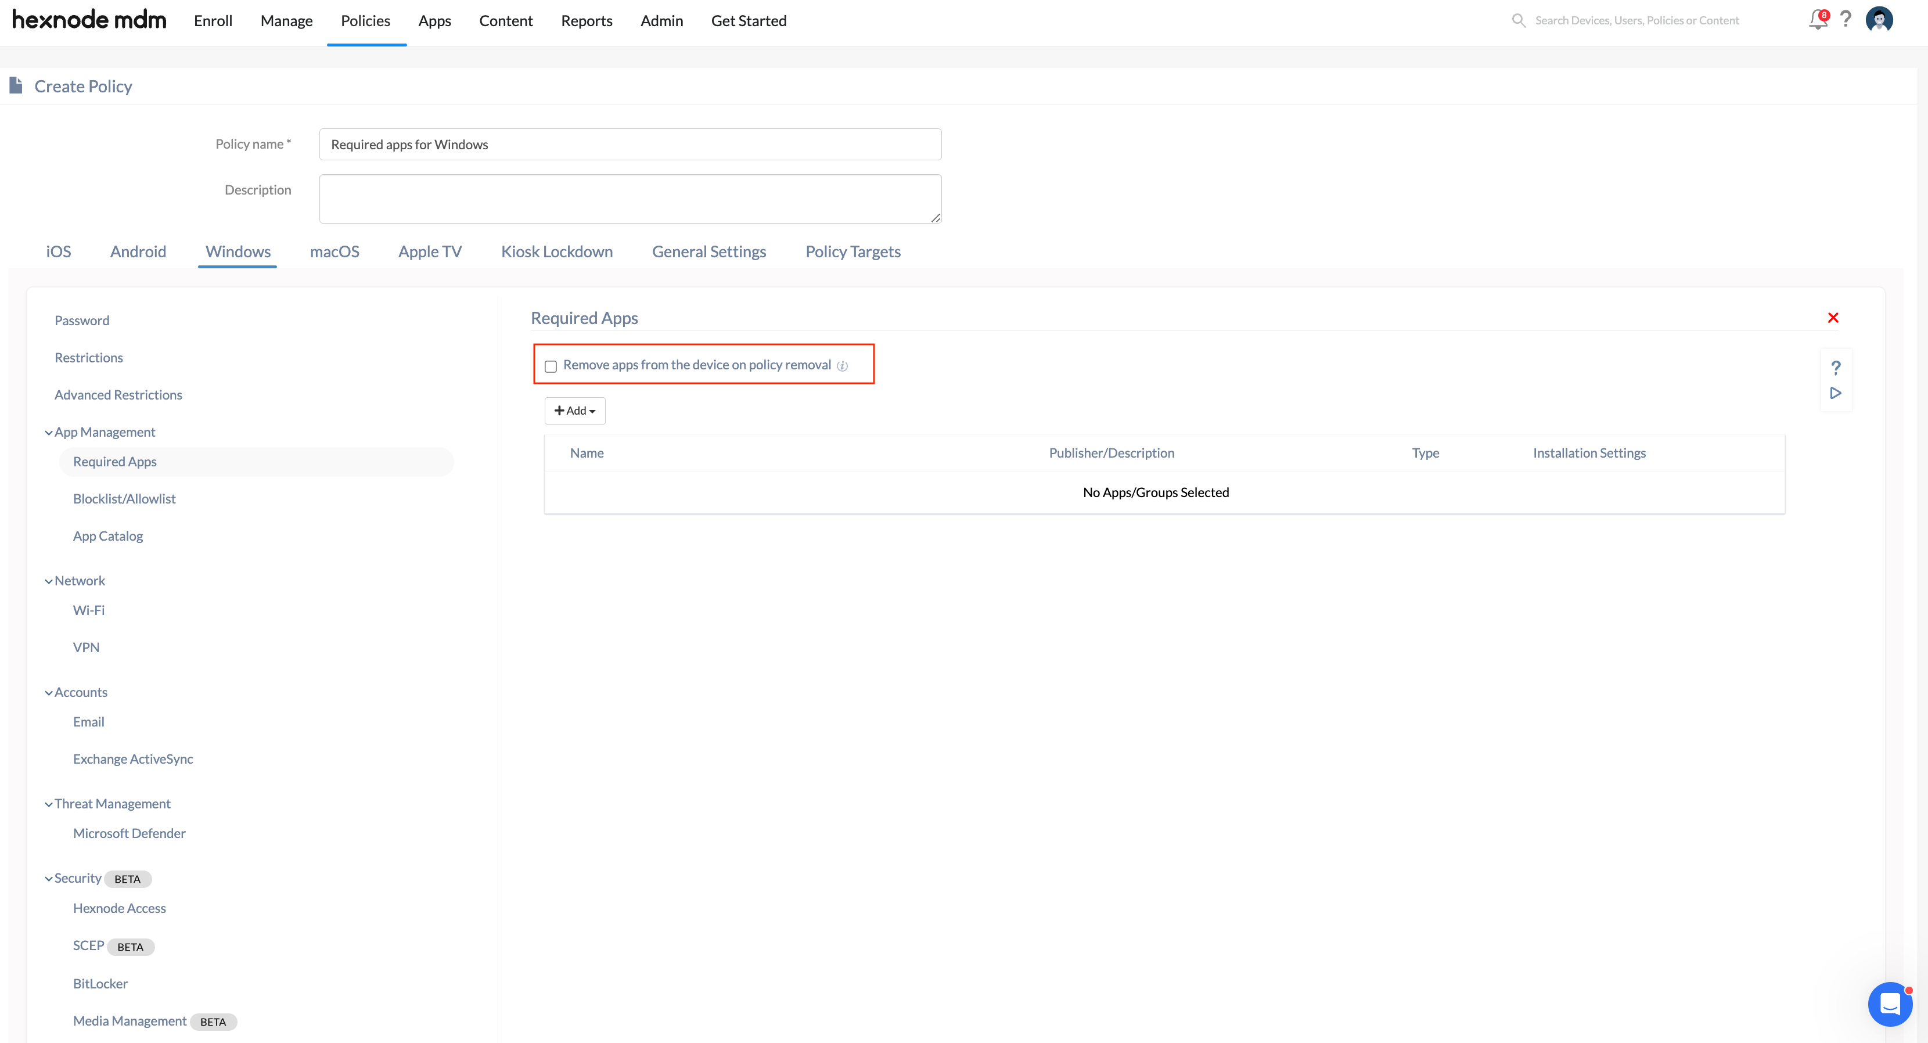
Task: Open the chat support bubble
Action: point(1889,1004)
